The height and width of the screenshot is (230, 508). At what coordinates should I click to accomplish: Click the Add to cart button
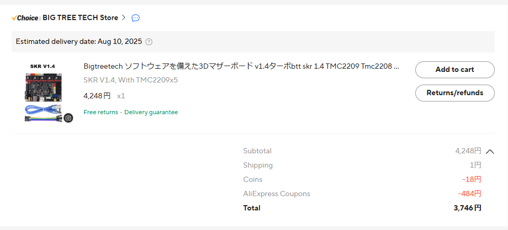coord(454,70)
